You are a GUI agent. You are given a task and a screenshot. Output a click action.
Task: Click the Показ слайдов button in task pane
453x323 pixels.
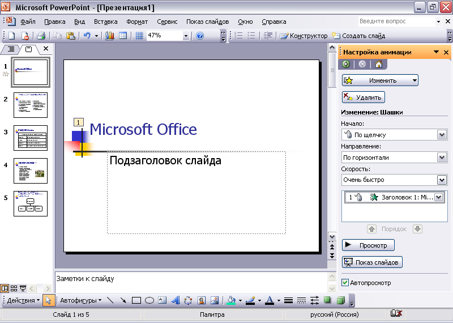tap(372, 262)
